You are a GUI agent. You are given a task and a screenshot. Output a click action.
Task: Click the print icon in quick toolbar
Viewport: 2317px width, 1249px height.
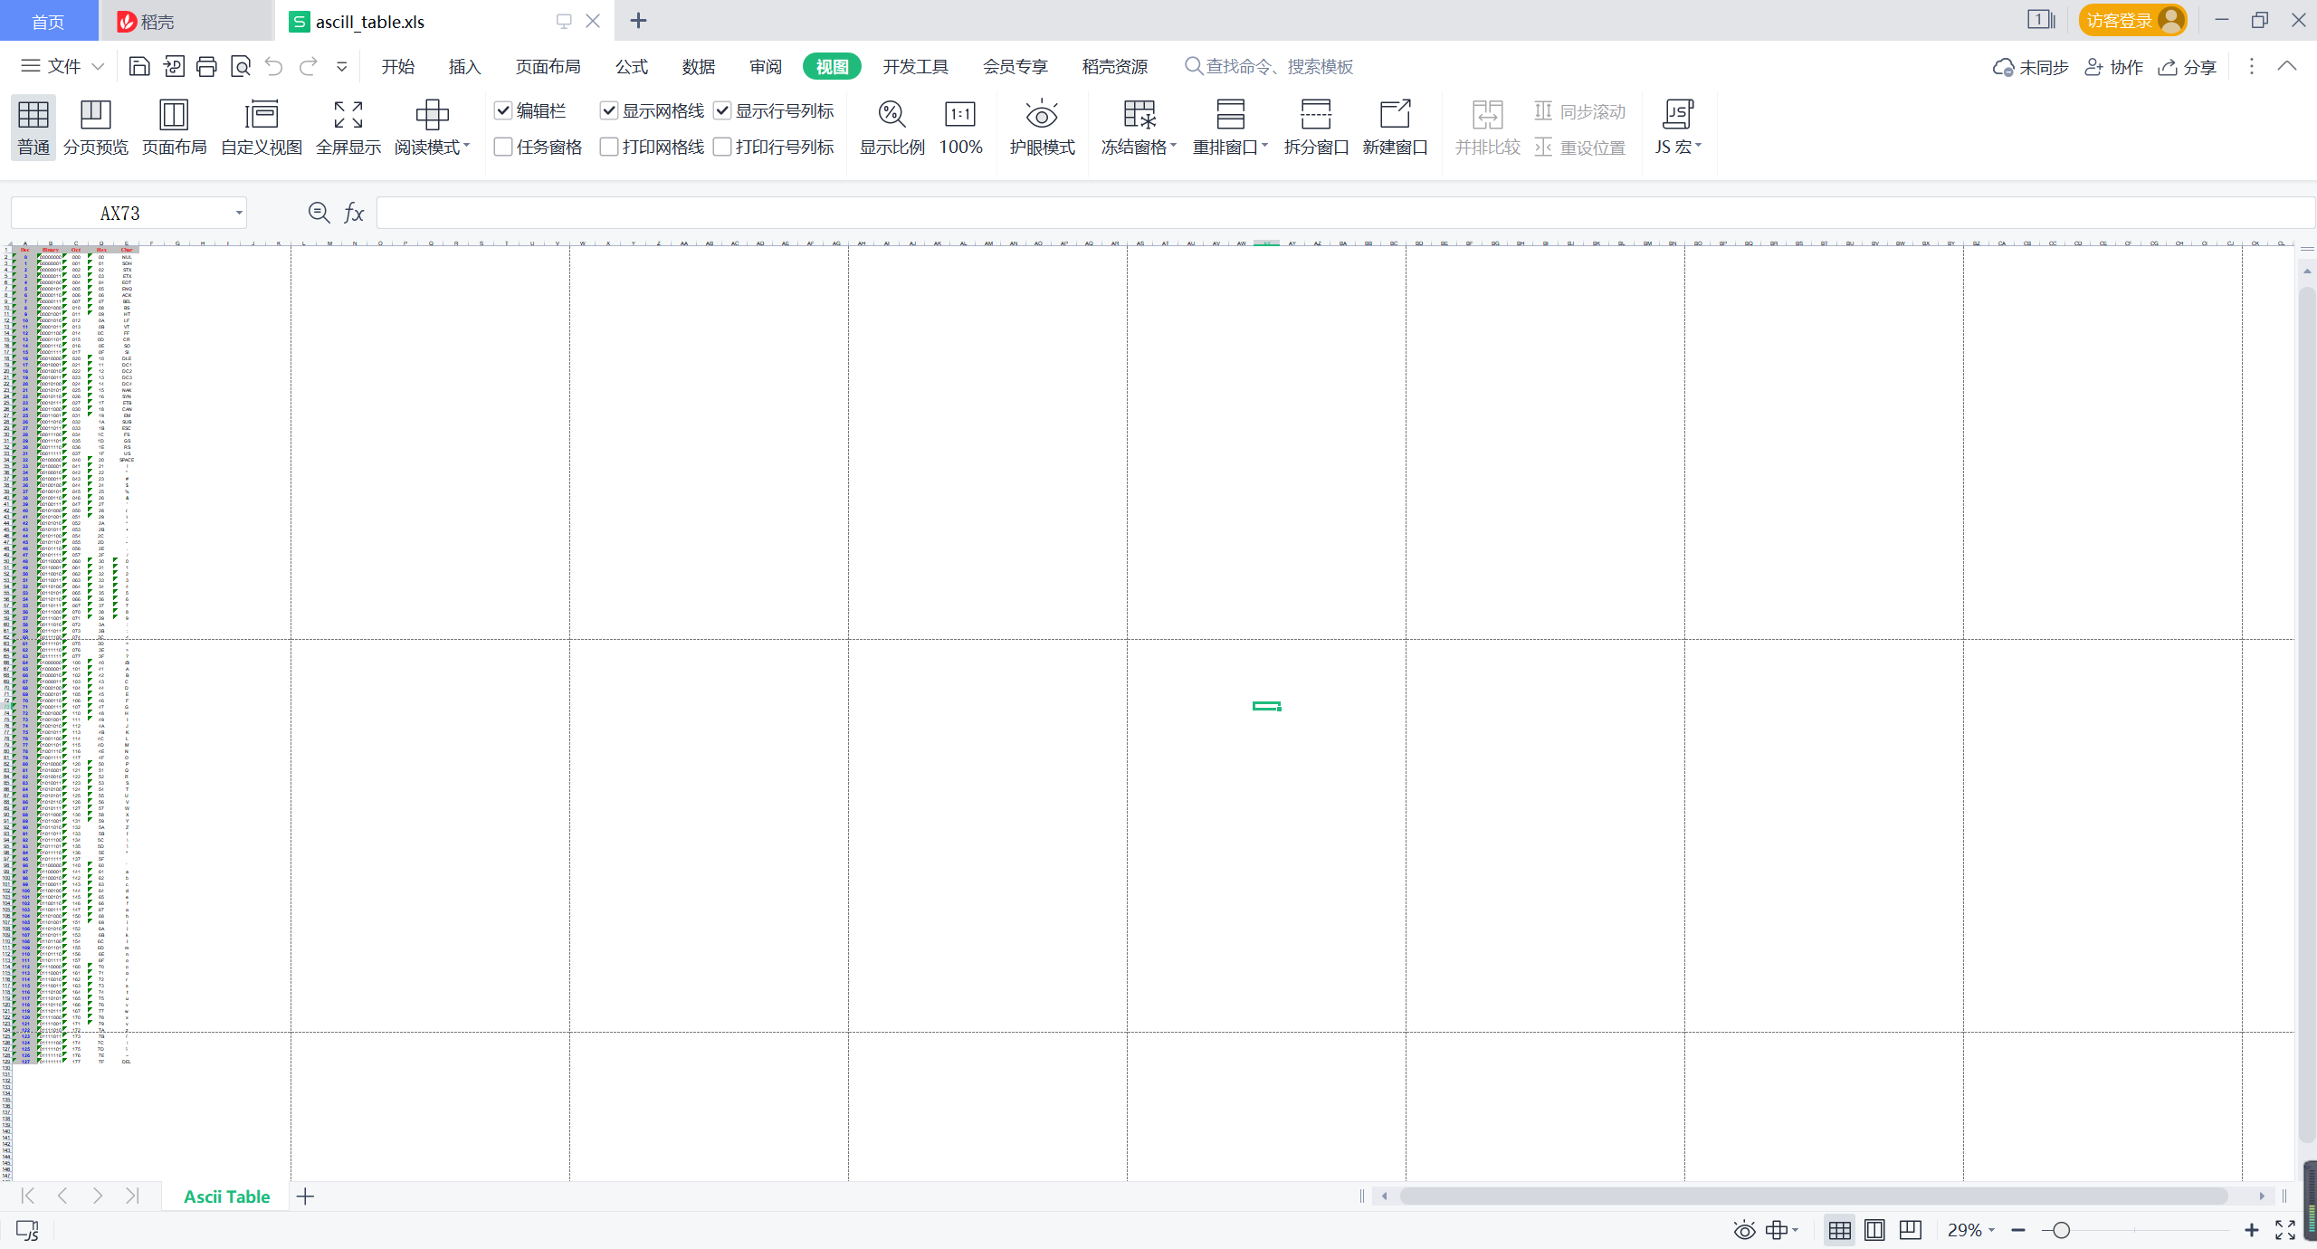coord(206,66)
